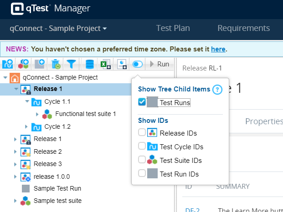This screenshot has height=212, width=283.
Task: Collapse the Cycle 1.1 tree node
Action: tap(27, 101)
